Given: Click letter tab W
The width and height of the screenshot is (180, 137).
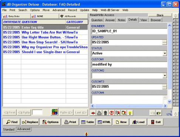Looking at the screenshot, I should coord(176,94).
